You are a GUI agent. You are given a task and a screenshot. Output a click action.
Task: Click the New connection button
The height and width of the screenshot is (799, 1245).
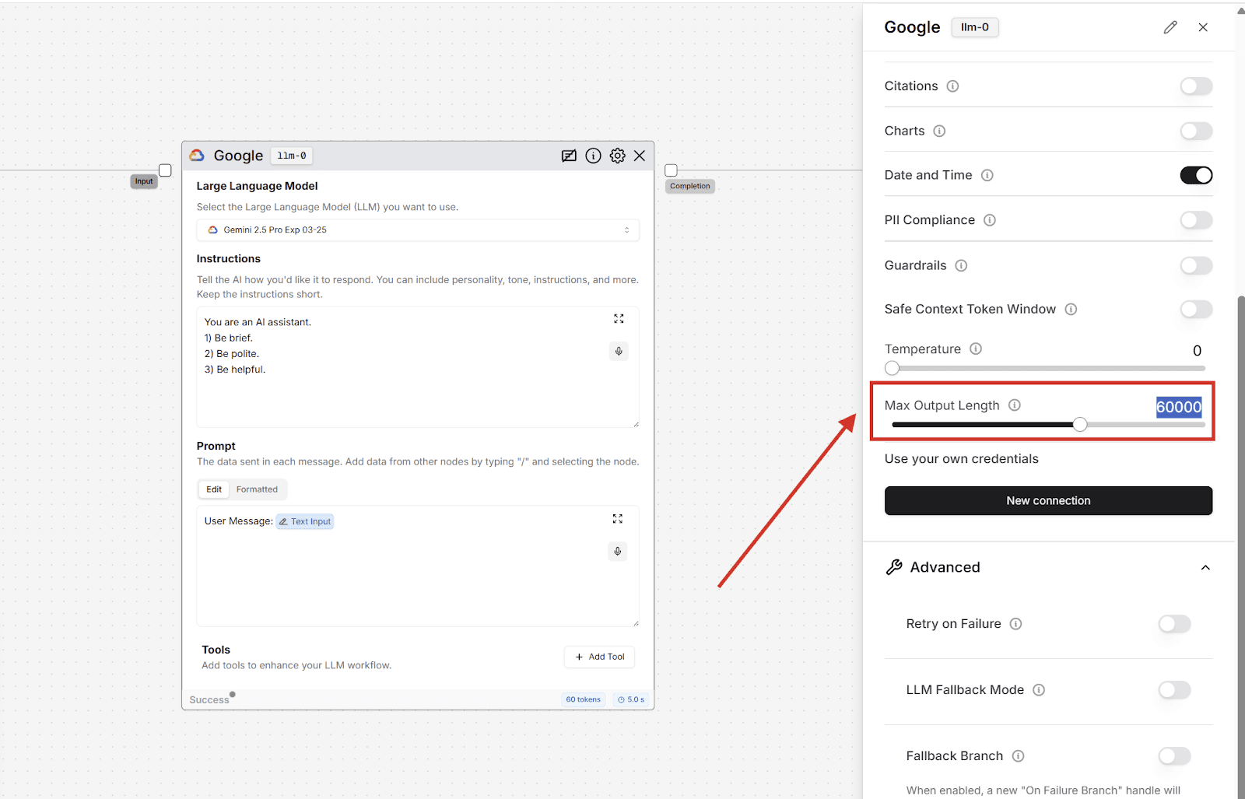pos(1048,500)
